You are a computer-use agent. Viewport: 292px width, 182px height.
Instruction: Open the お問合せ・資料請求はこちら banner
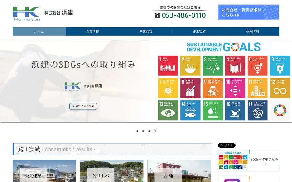(248, 12)
